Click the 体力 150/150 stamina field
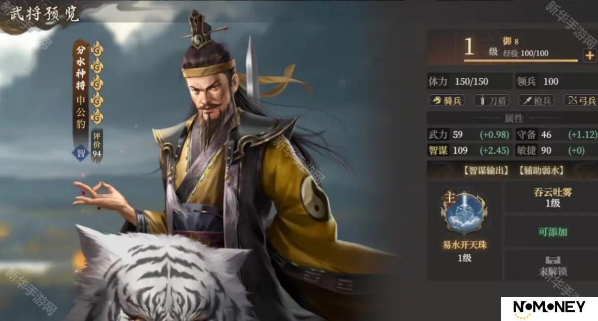598x321 pixels. tap(469, 81)
